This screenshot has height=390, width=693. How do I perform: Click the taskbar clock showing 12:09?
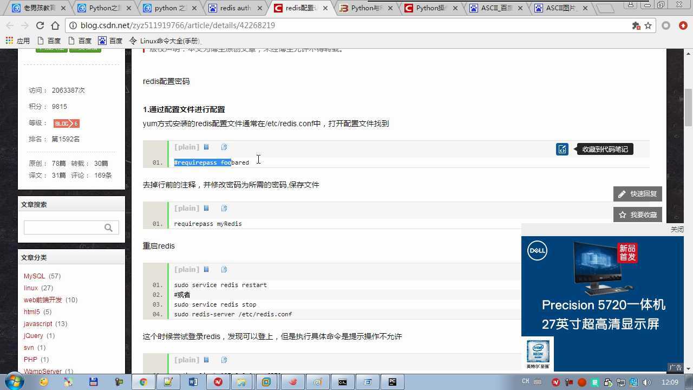tap(670, 382)
